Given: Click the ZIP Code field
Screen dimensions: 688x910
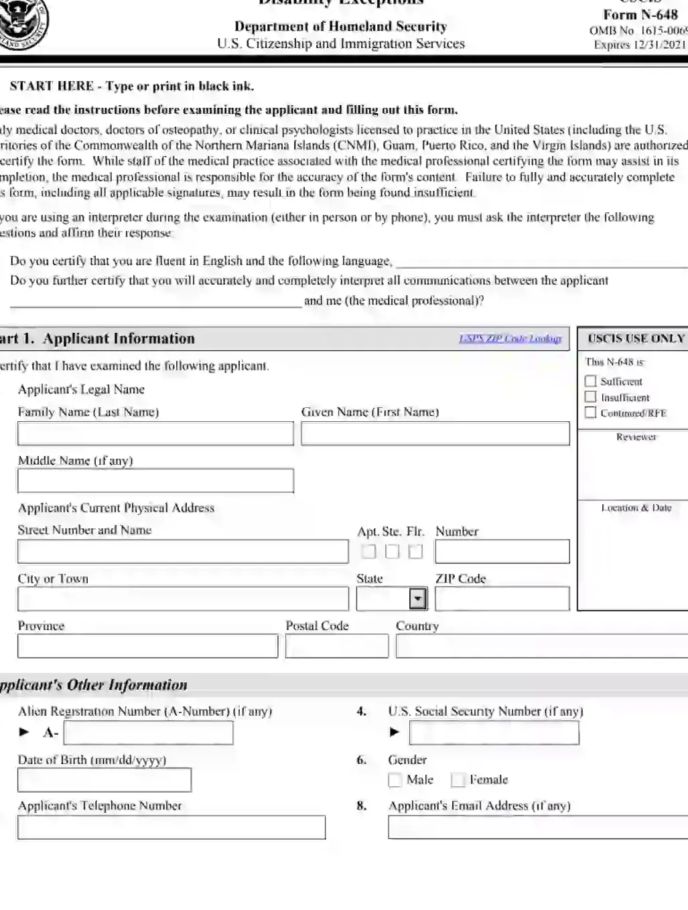Looking at the screenshot, I should click(x=502, y=598).
